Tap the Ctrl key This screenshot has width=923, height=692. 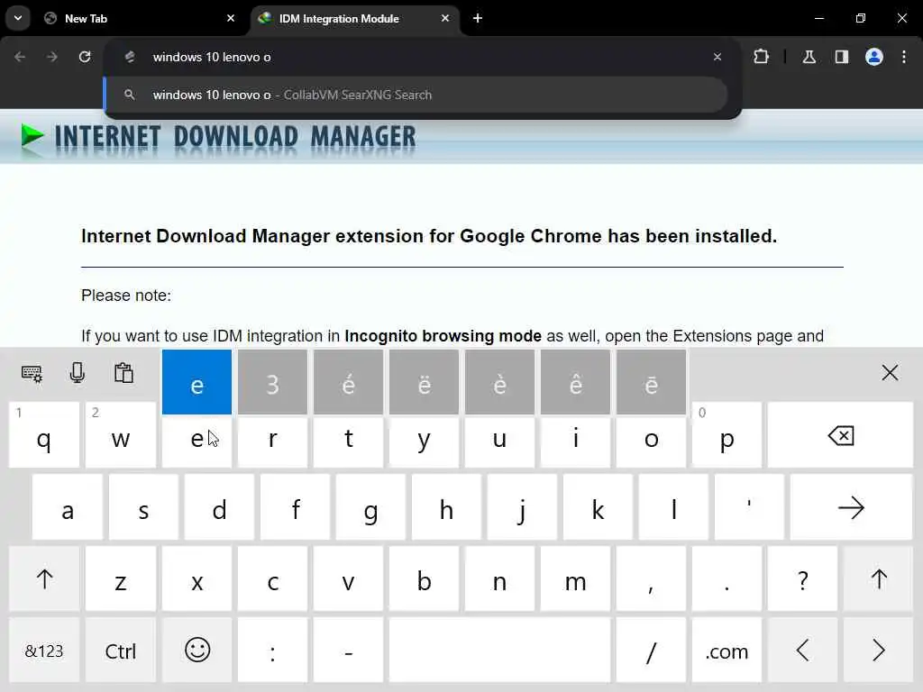coord(121,651)
